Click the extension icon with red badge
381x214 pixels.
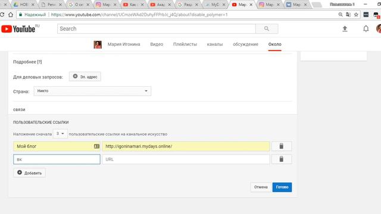(x=376, y=15)
